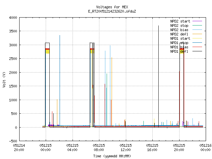Select the 'NPD1 bias' legend label
The image size is (212, 159).
(179, 47)
